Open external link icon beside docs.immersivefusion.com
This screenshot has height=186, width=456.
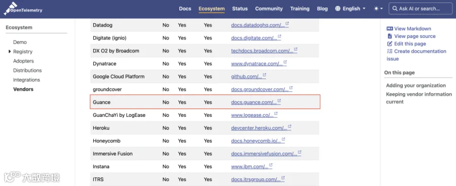(x=299, y=152)
